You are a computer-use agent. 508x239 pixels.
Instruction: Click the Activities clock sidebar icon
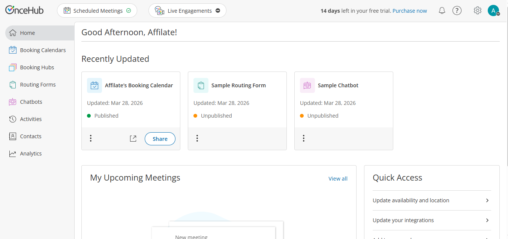click(13, 119)
